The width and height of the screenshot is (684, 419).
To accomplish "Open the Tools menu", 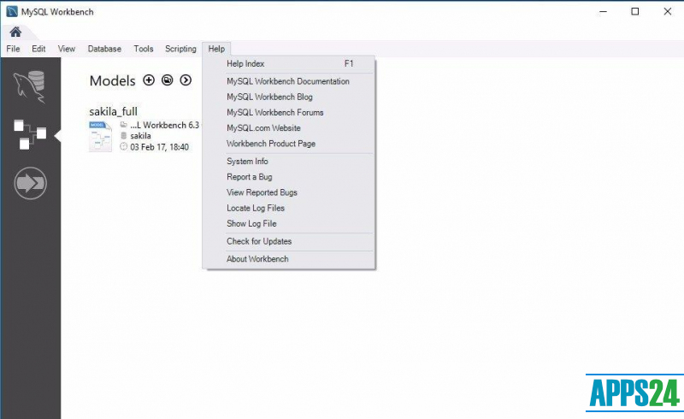I will coord(144,49).
